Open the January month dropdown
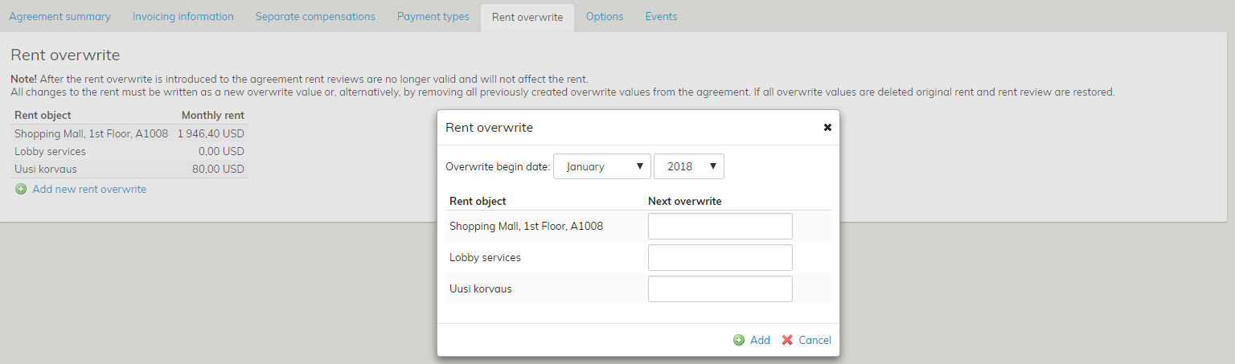The width and height of the screenshot is (1235, 364). tap(602, 166)
